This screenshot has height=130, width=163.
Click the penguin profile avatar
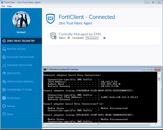pyautogui.click(x=21, y=20)
